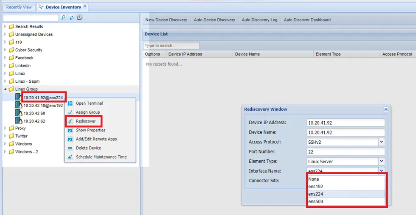Select the 10.20.42.60 device entry

(x=34, y=113)
